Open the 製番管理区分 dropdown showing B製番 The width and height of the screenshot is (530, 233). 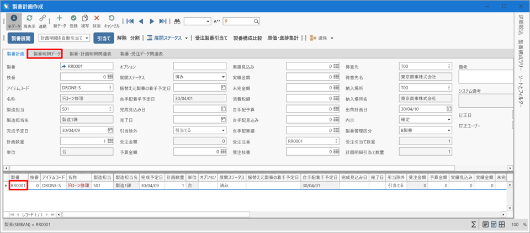click(x=449, y=131)
